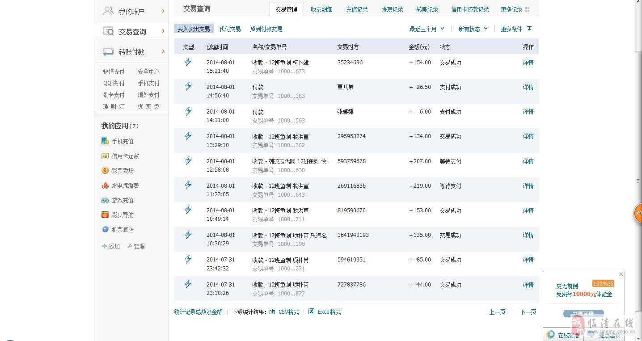Open the 优惠券 link
Viewport: 642px width, 341px height.
[x=148, y=106]
